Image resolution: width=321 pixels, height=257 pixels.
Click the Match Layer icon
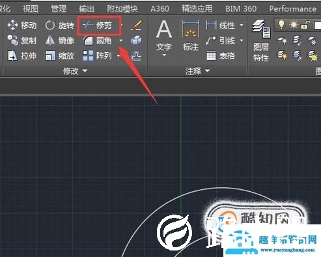[297, 55]
